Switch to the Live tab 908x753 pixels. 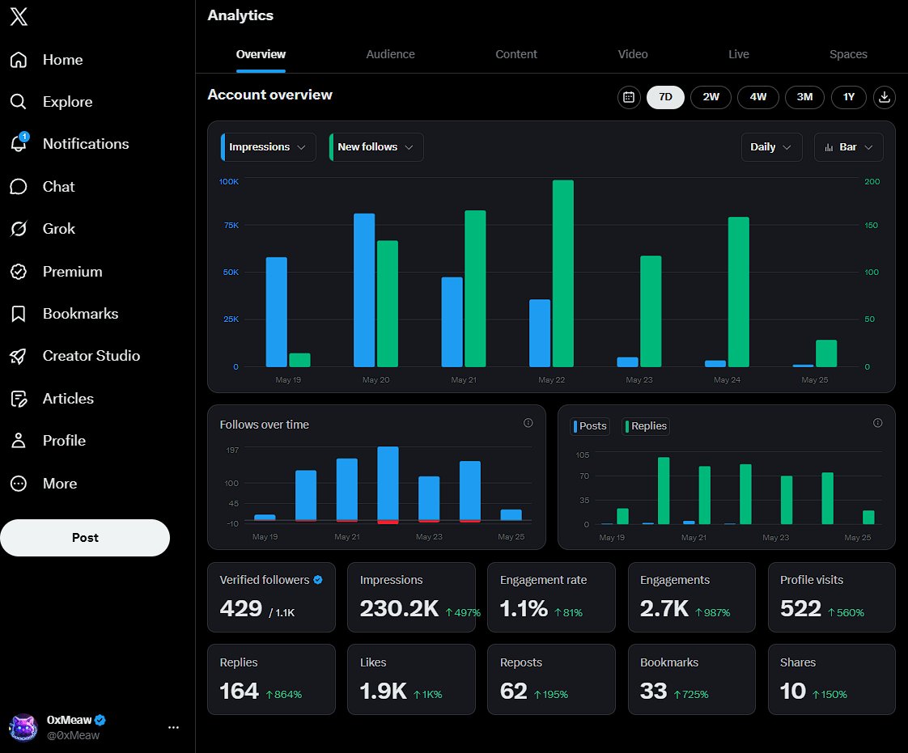point(738,54)
